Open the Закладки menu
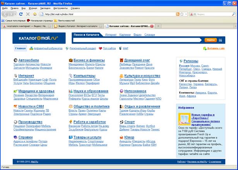 click(x=45, y=8)
